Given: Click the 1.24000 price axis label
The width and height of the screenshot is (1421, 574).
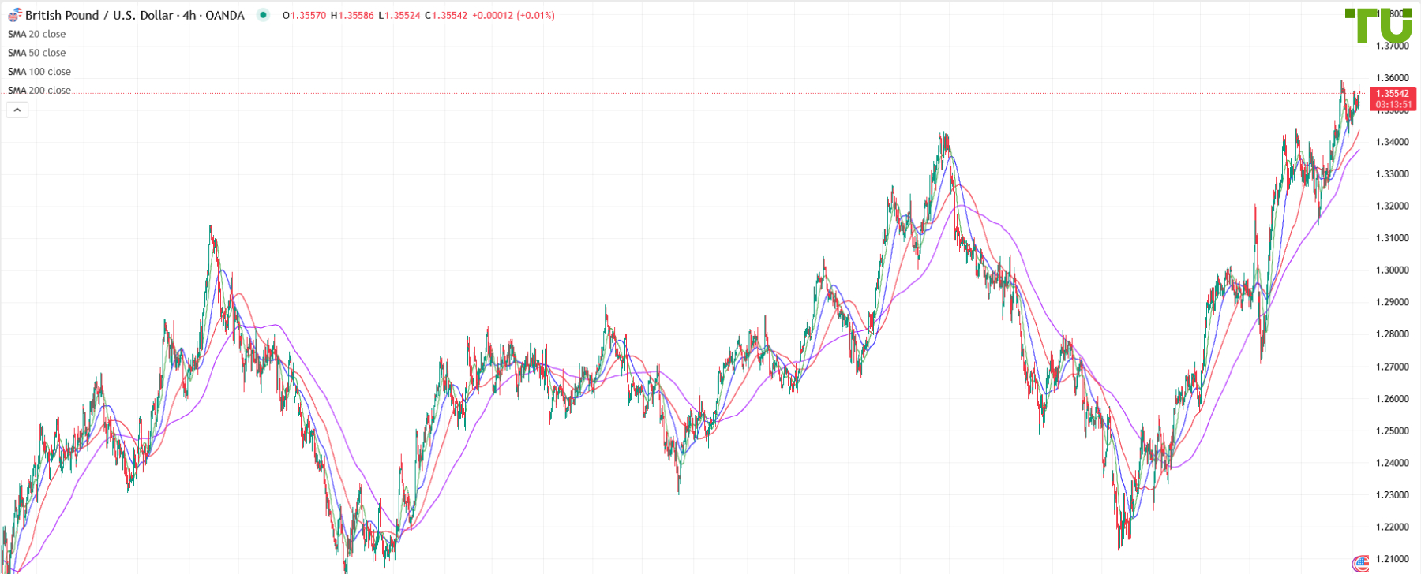Looking at the screenshot, I should click(x=1393, y=463).
